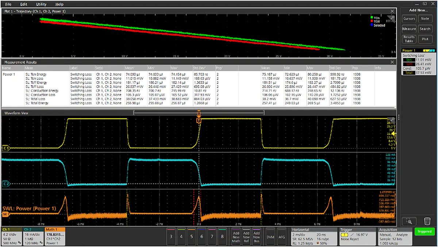Click the M1 math waveform handle
The width and height of the screenshot is (438, 247).
click(5, 215)
